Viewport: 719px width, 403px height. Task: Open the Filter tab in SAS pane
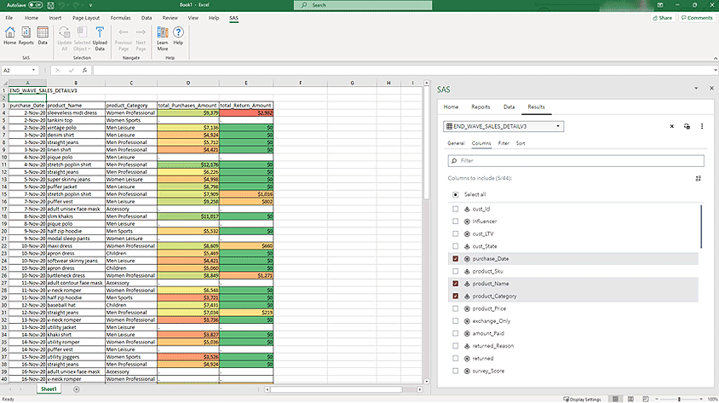503,143
